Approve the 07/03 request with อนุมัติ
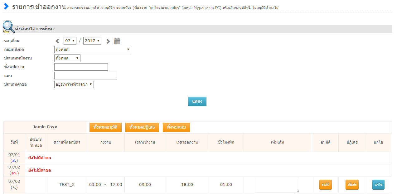Screen dimensions: 397x194 [325, 185]
